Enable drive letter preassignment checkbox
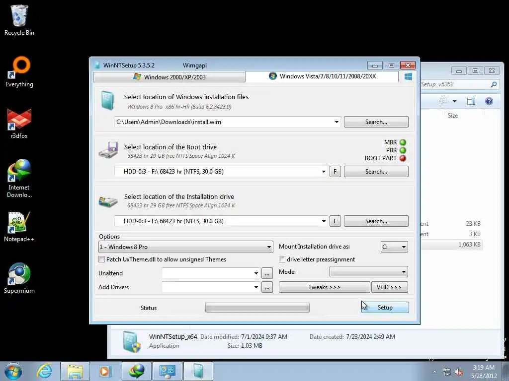This screenshot has height=381, width=509. (282, 259)
